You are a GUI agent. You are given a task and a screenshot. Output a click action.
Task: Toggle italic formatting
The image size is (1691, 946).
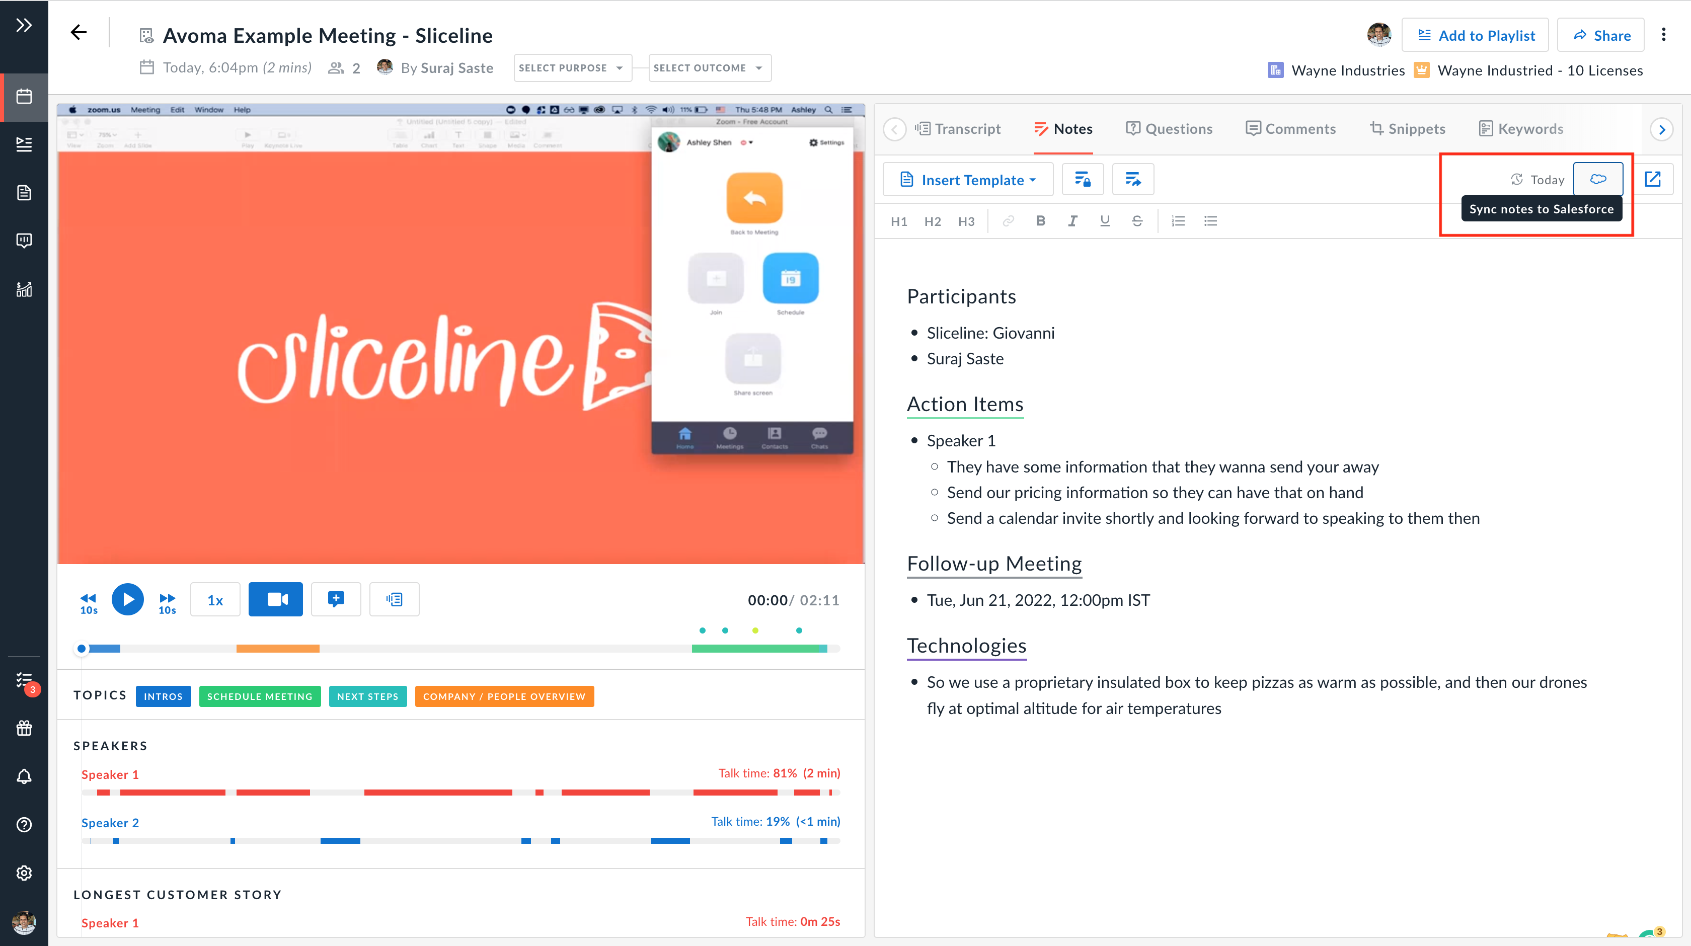click(1072, 221)
